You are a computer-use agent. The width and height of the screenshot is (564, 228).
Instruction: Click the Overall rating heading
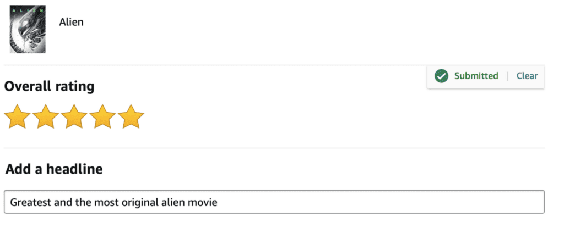click(x=50, y=86)
